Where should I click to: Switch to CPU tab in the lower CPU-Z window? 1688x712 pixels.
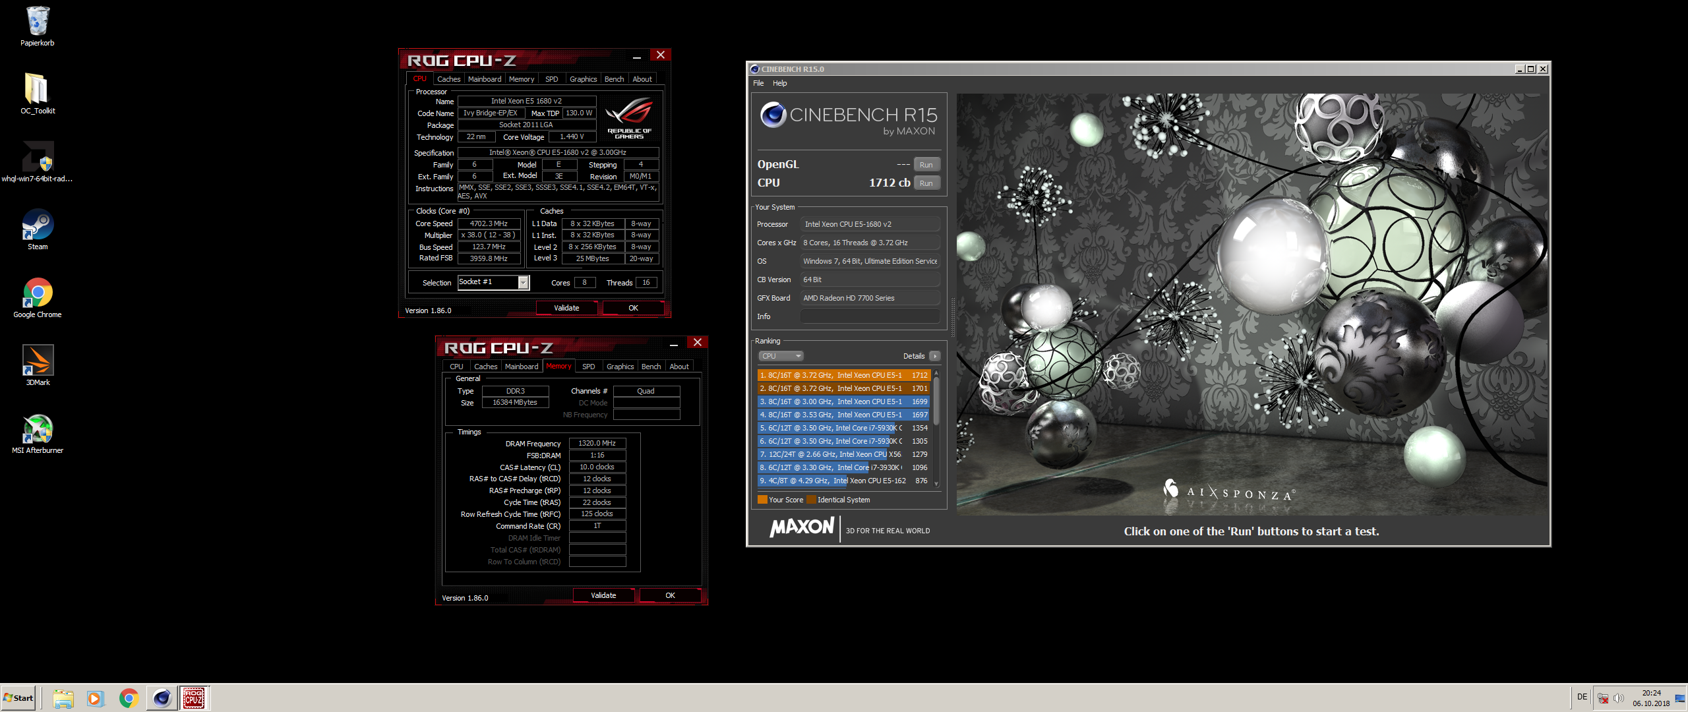(x=456, y=367)
